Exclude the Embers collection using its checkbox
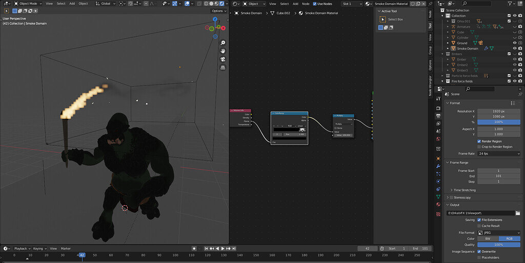Screen dimensions: 525x263 click(509, 54)
